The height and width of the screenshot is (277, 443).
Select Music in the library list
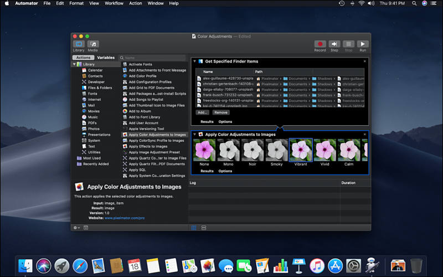click(92, 117)
